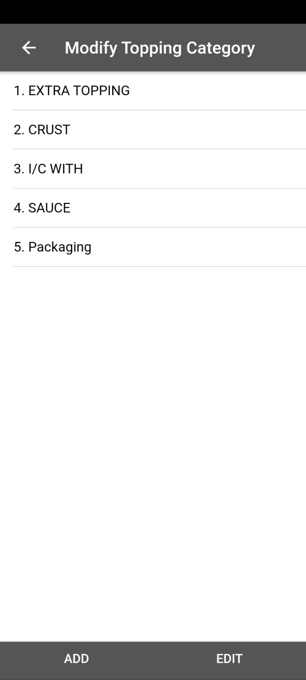Return to previous screen via arrow
This screenshot has width=306, height=680.
click(29, 48)
